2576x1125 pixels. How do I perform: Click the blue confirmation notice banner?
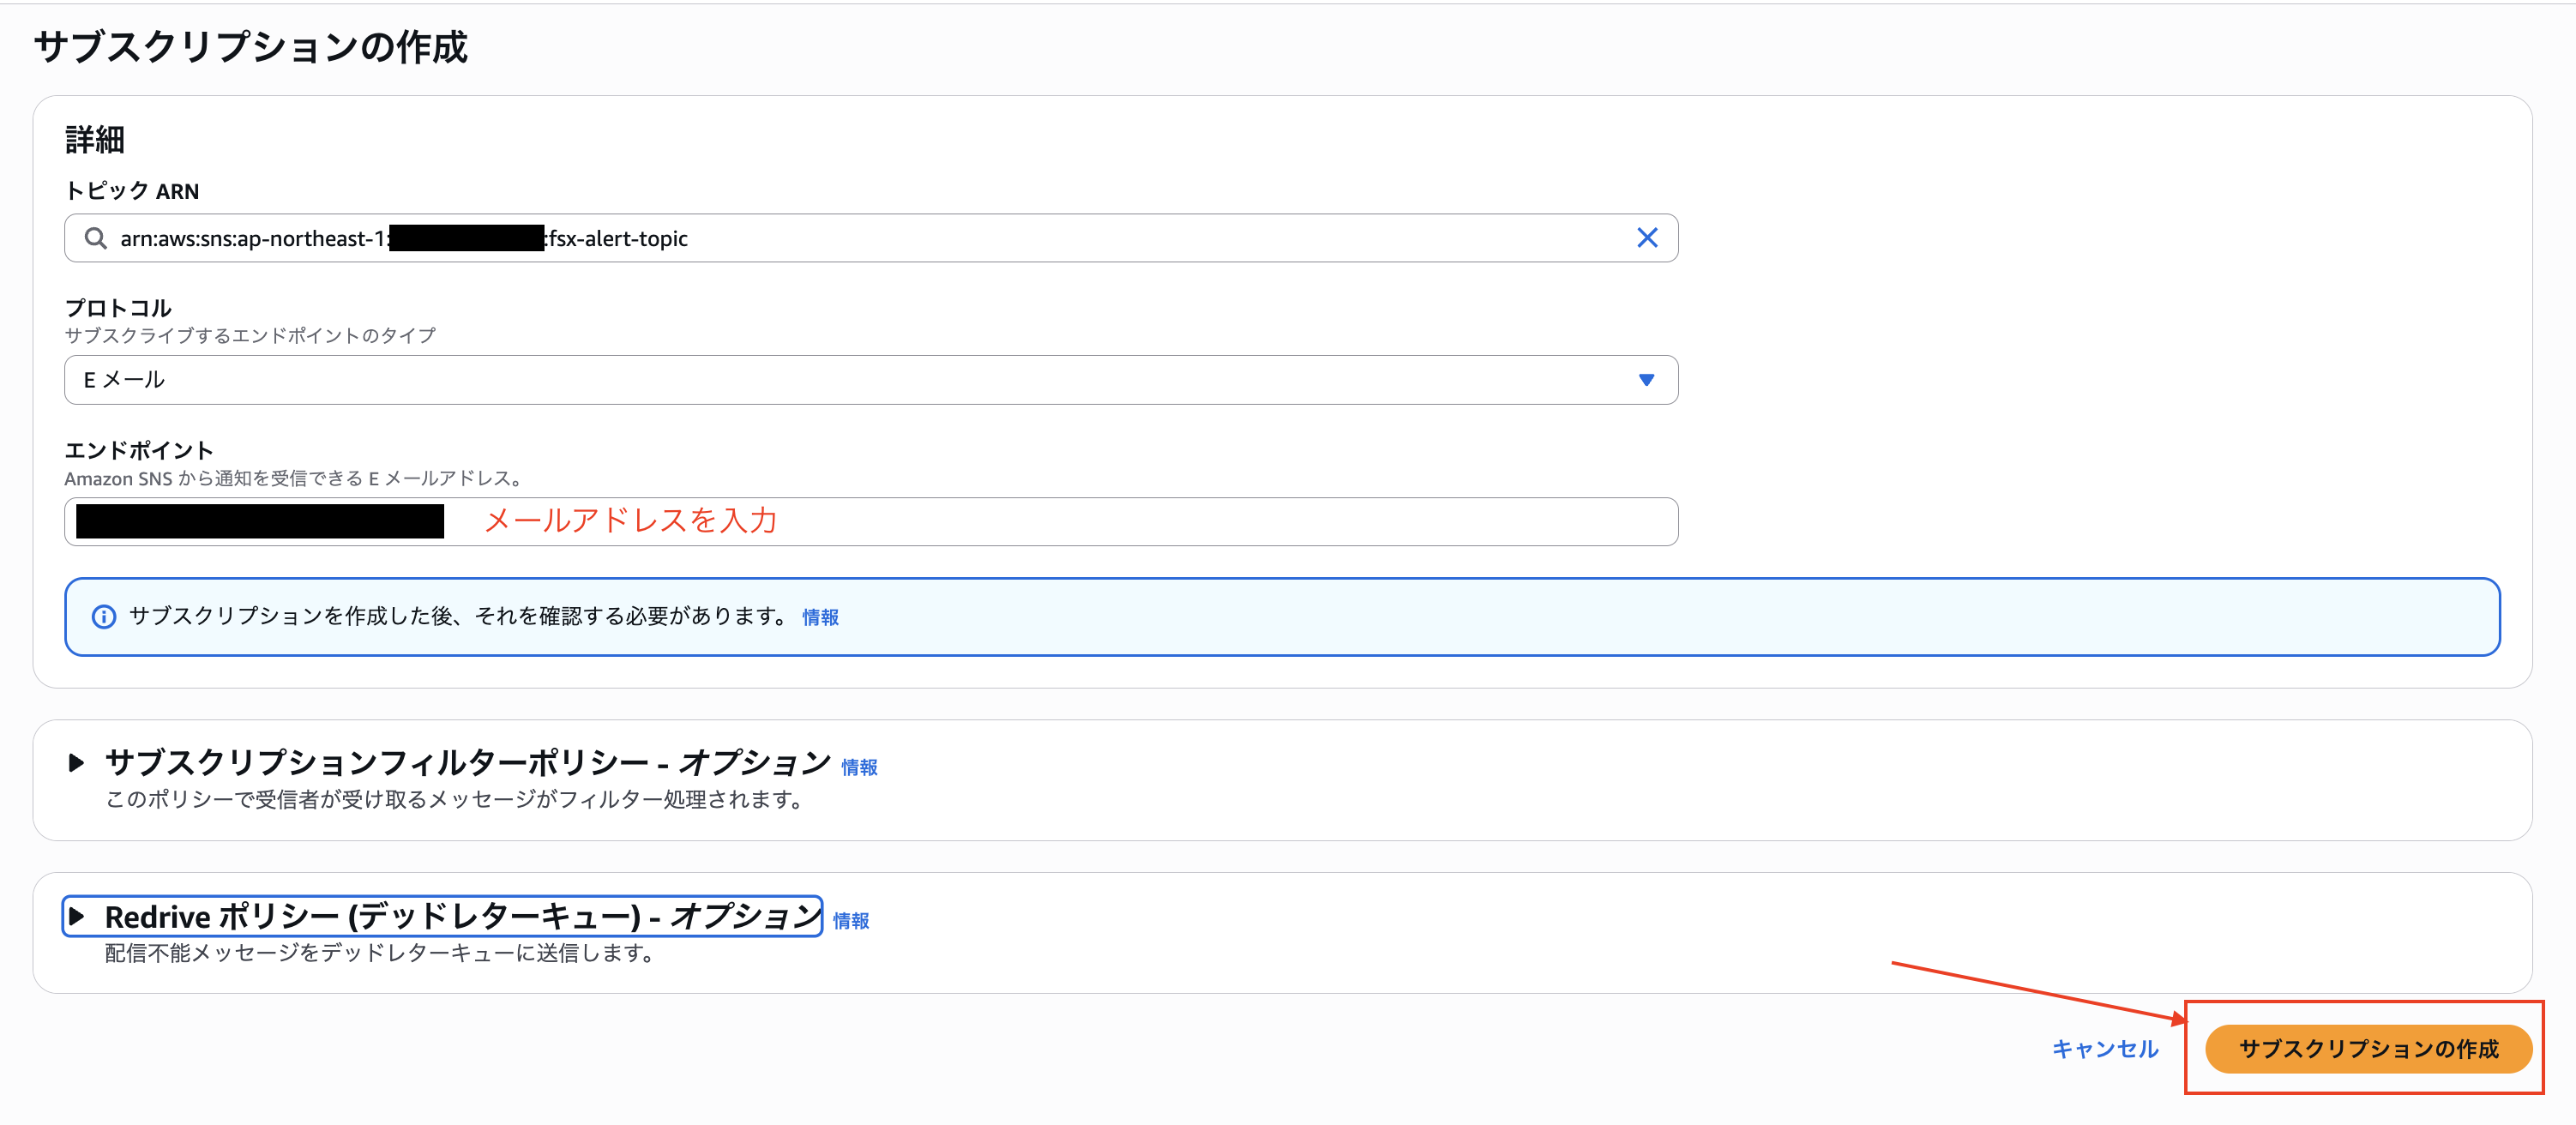click(1500, 617)
